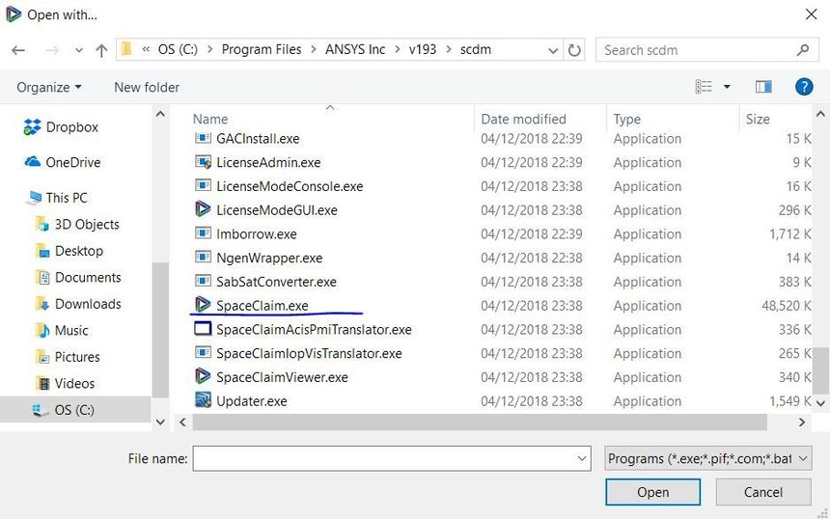Click the change view layout icon
Image resolution: width=830 pixels, height=519 pixels.
(704, 87)
